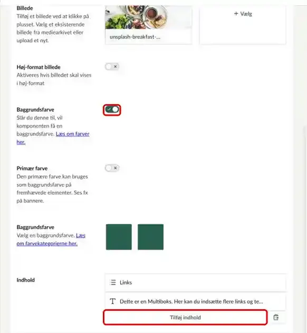This screenshot has width=307, height=333.
Task: Click the Tilføj indhold button
Action: (185, 317)
